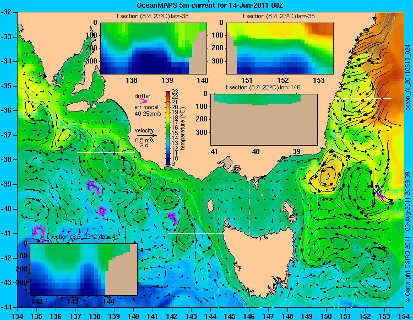
Task: Click the 'temperature (°C)' colour bar label
Action: (x=183, y=128)
